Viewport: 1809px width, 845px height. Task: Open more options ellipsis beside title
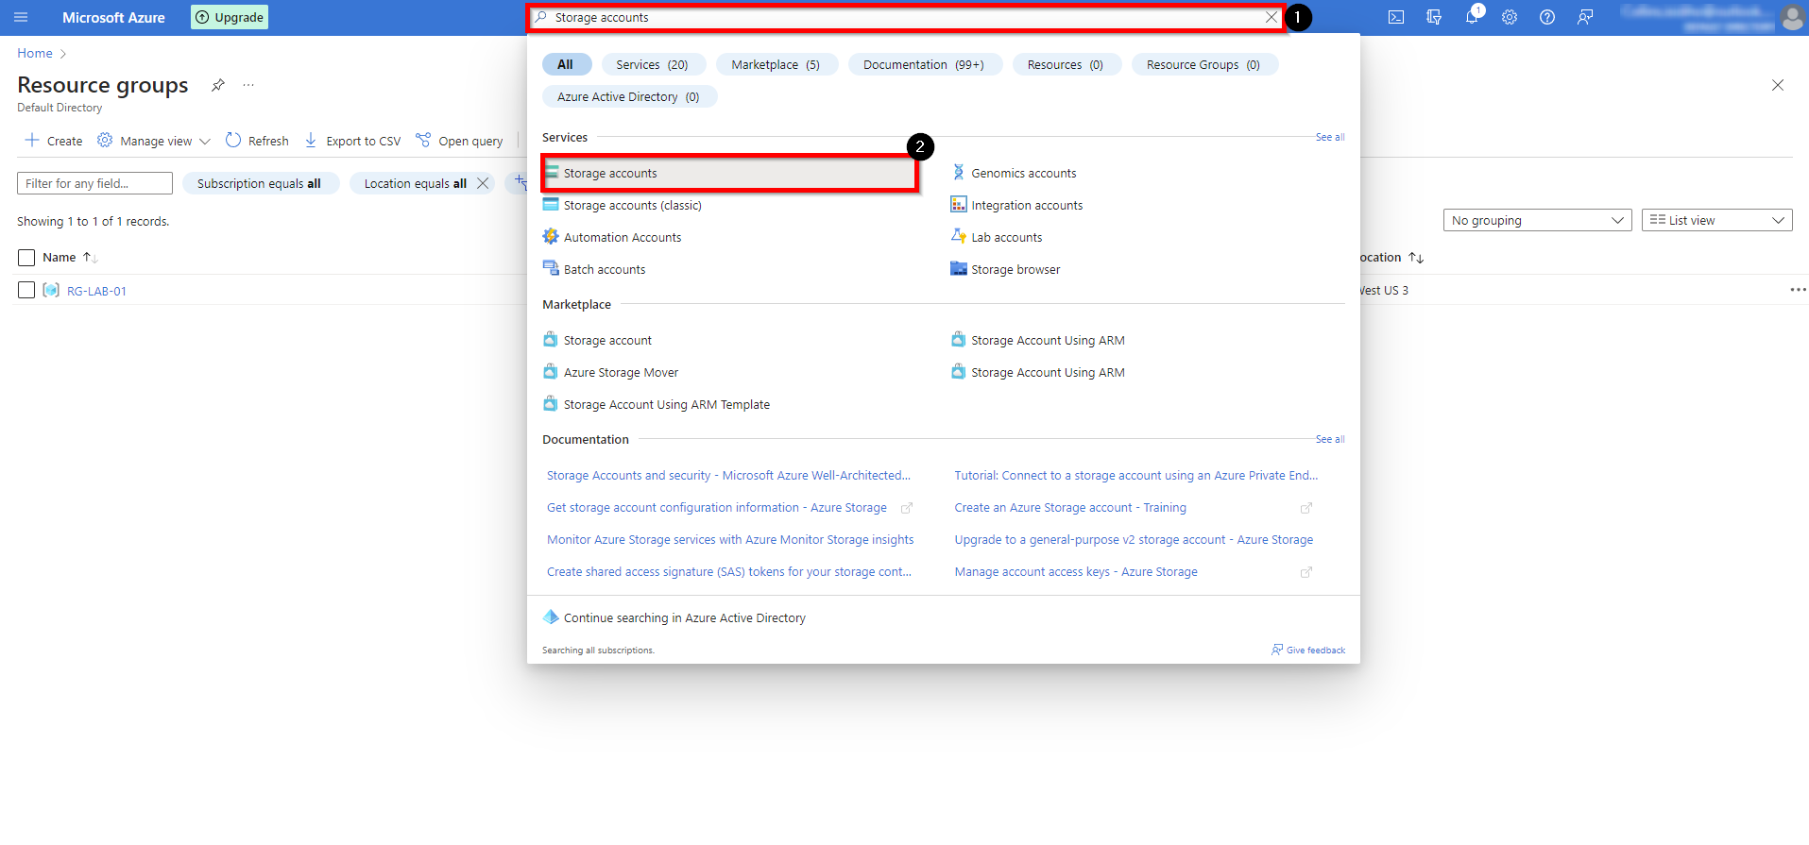(248, 85)
